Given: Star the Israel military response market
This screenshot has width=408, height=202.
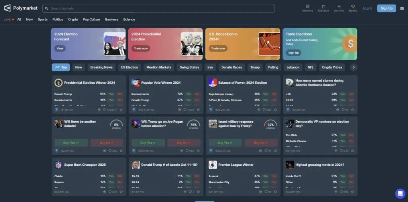Looking at the screenshot, I should tap(276, 151).
